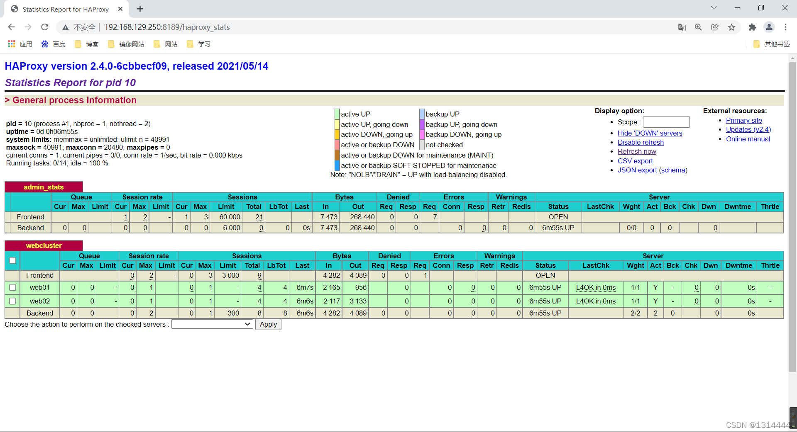Go back to the previous page
The width and height of the screenshot is (797, 432).
[11, 27]
